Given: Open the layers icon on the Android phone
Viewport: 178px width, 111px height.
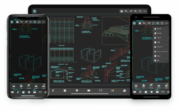Looking at the screenshot, I should (152, 92).
